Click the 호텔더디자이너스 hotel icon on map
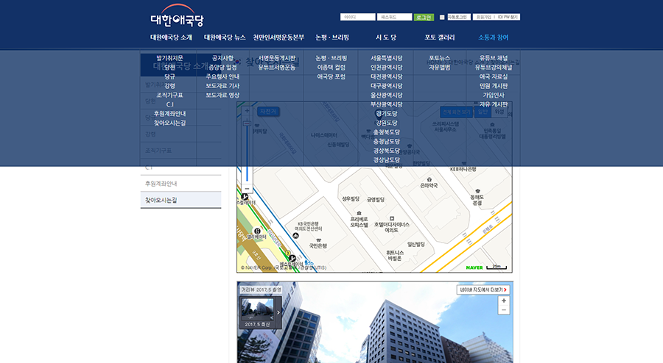Screen dimensions: 663x363 coord(392,218)
